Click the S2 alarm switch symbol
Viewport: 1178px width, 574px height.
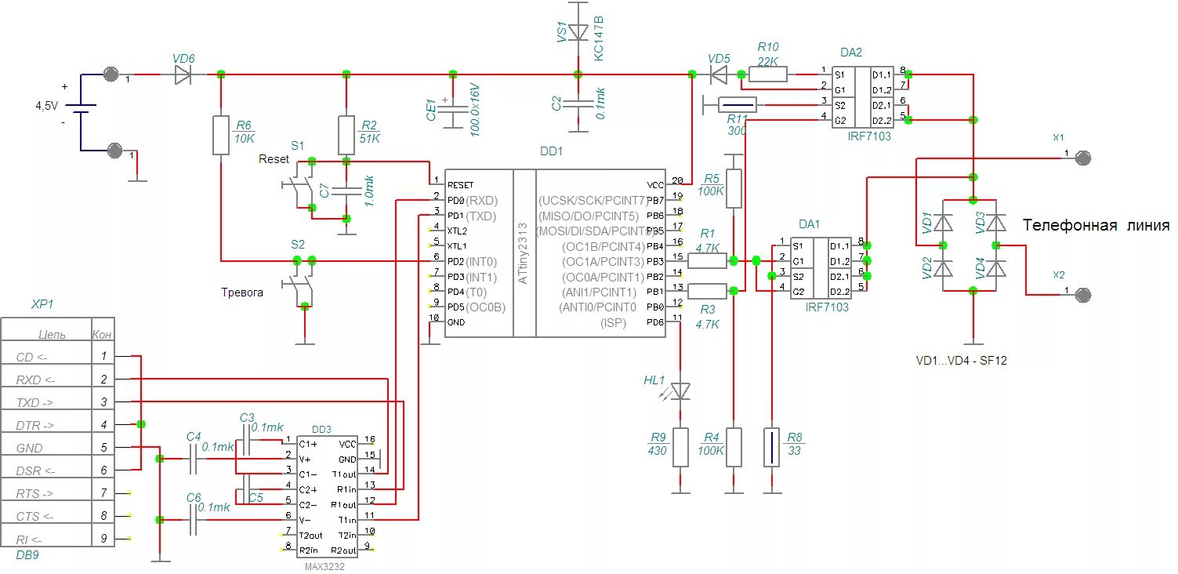pyautogui.click(x=298, y=284)
